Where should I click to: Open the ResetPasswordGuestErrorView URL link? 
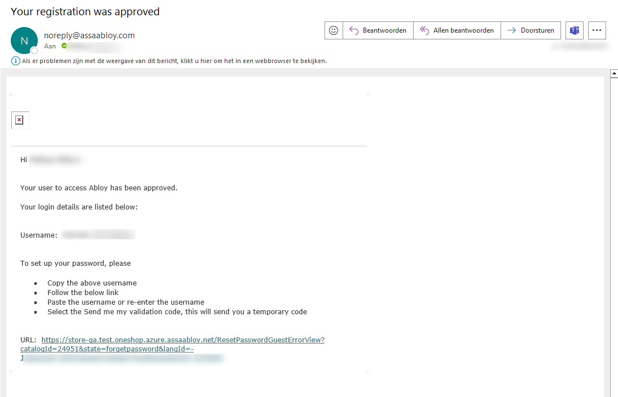(x=173, y=344)
